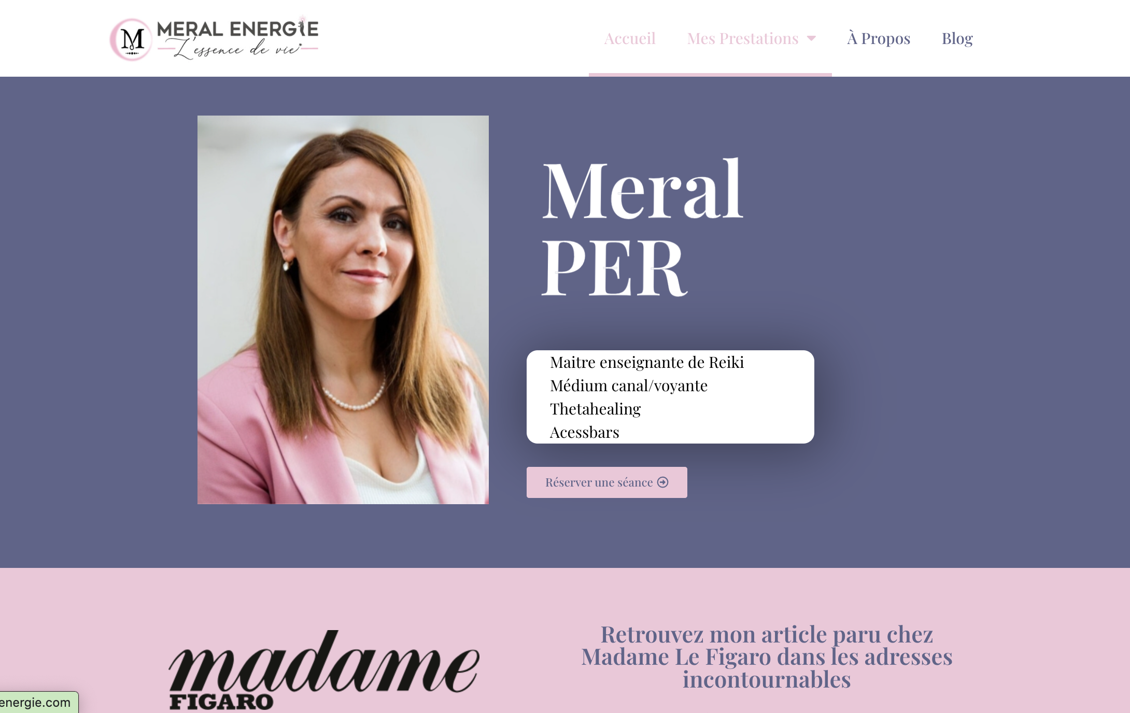The width and height of the screenshot is (1130, 713).
Task: Click the circular M logo emblem
Action: coord(131,39)
